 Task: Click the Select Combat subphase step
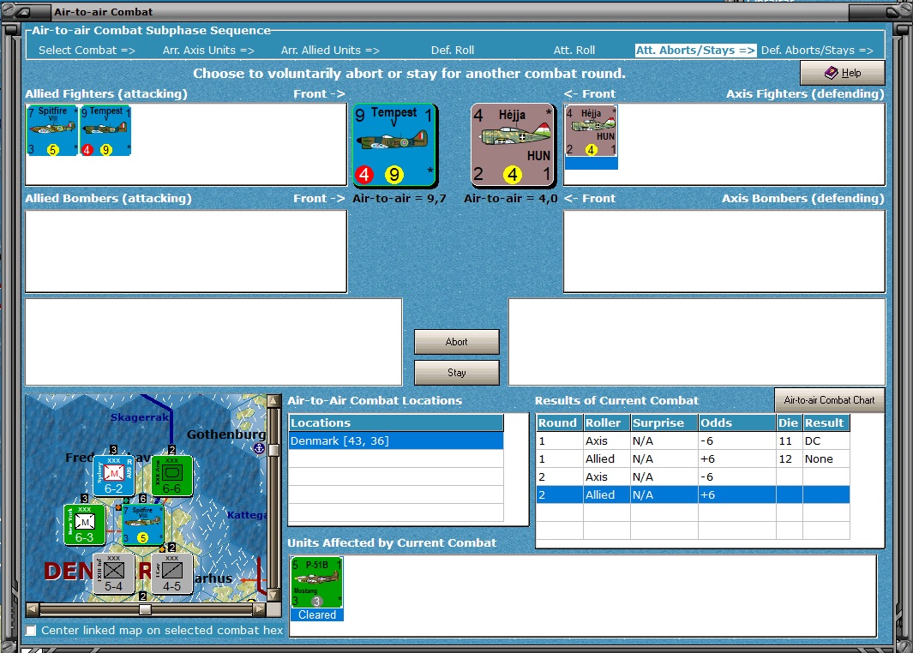[x=87, y=50]
